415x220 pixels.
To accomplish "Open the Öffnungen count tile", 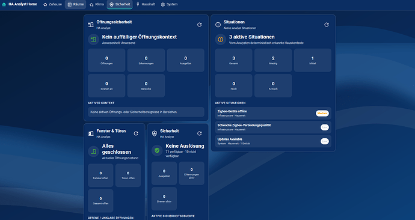I will [x=106, y=60].
